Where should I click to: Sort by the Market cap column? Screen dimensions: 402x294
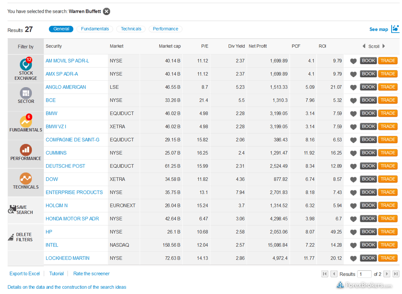tap(170, 46)
